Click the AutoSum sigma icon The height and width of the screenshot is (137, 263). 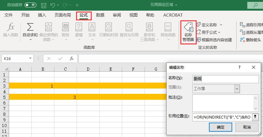point(30,27)
